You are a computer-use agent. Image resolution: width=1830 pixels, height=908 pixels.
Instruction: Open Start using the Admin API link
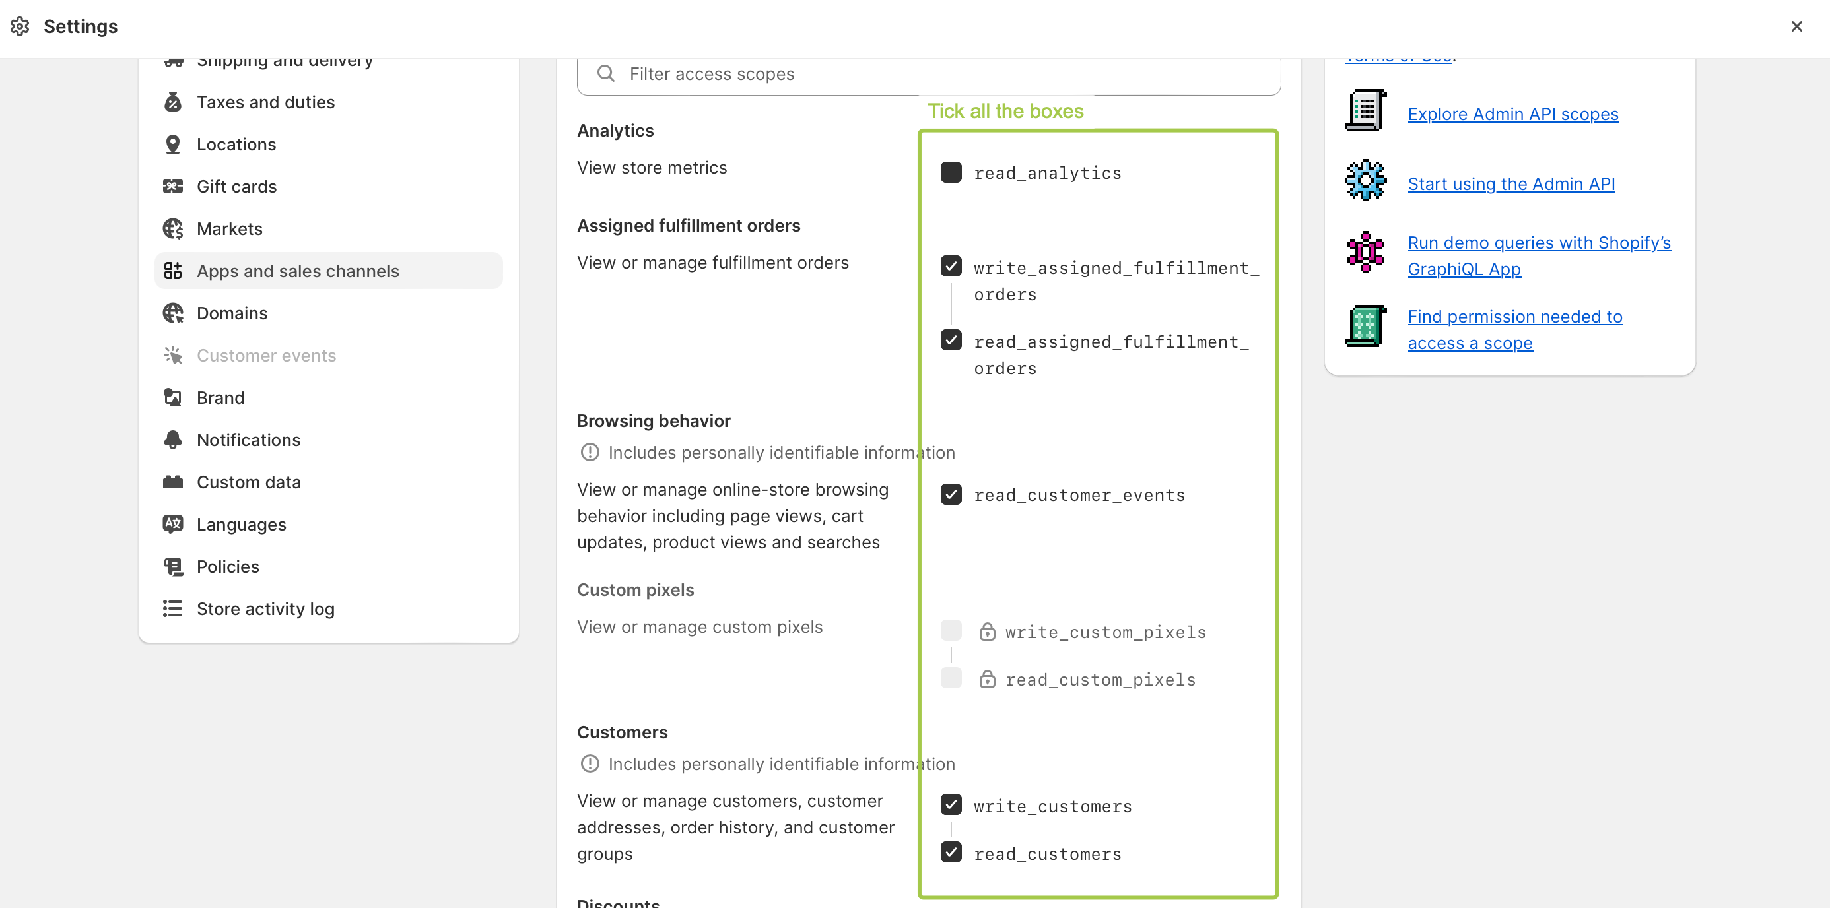pos(1511,184)
